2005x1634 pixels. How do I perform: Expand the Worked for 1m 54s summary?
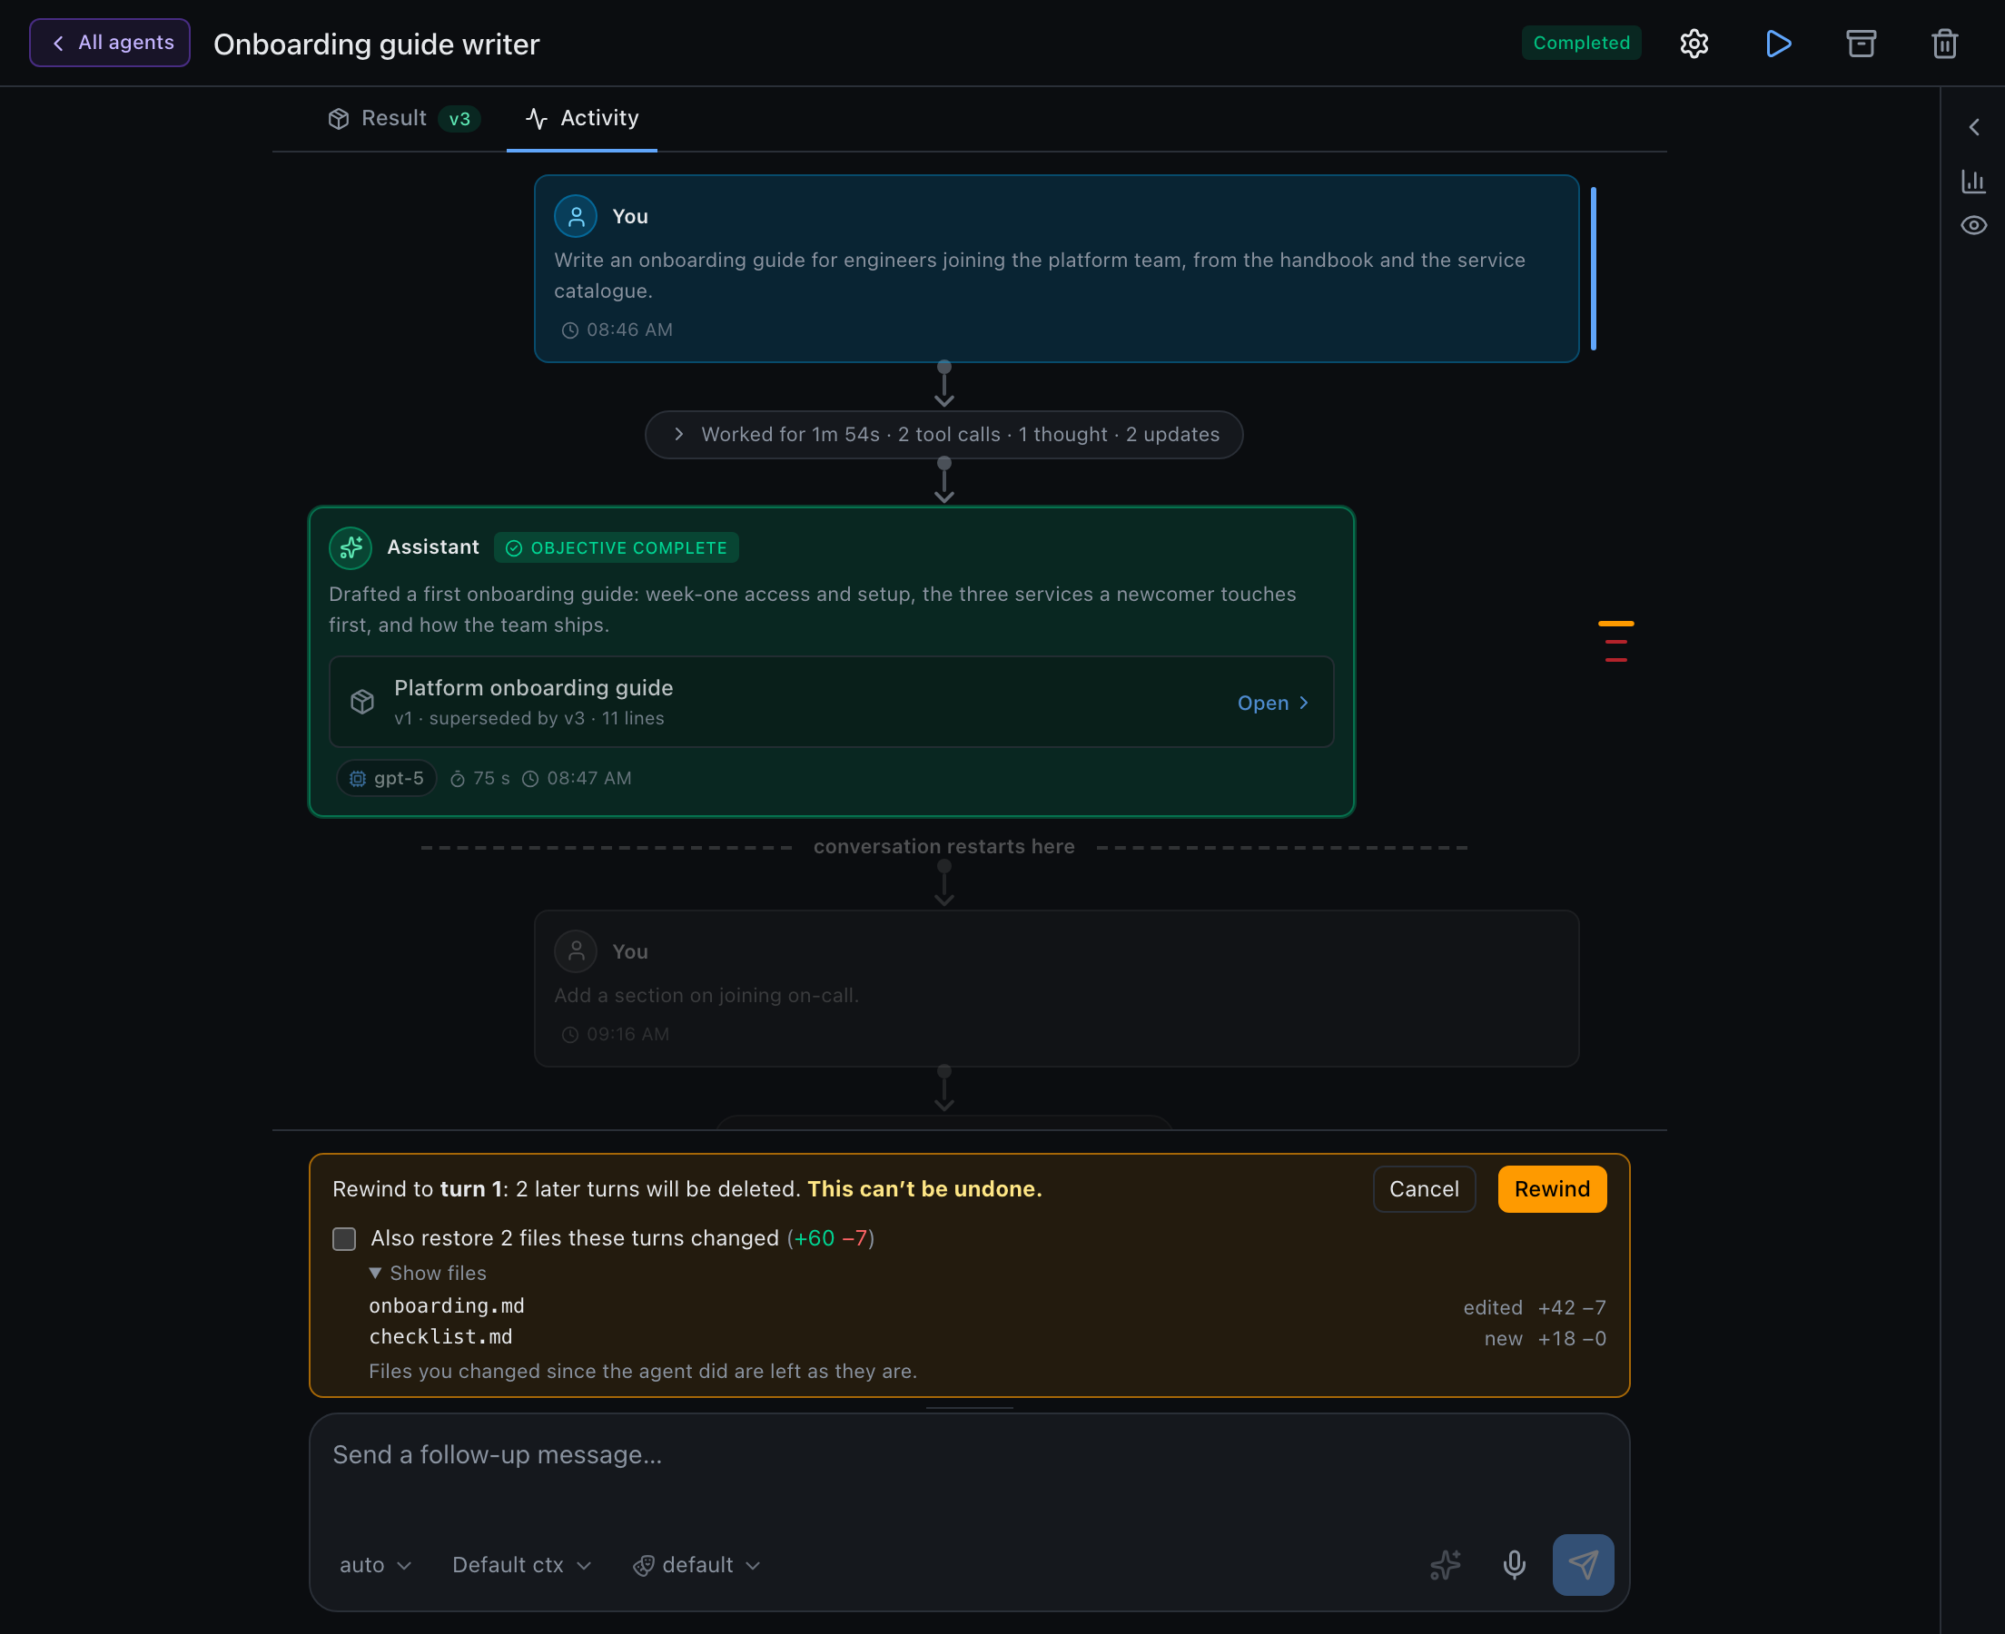click(x=944, y=435)
